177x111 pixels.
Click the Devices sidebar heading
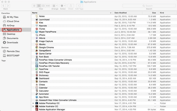pos(5,48)
